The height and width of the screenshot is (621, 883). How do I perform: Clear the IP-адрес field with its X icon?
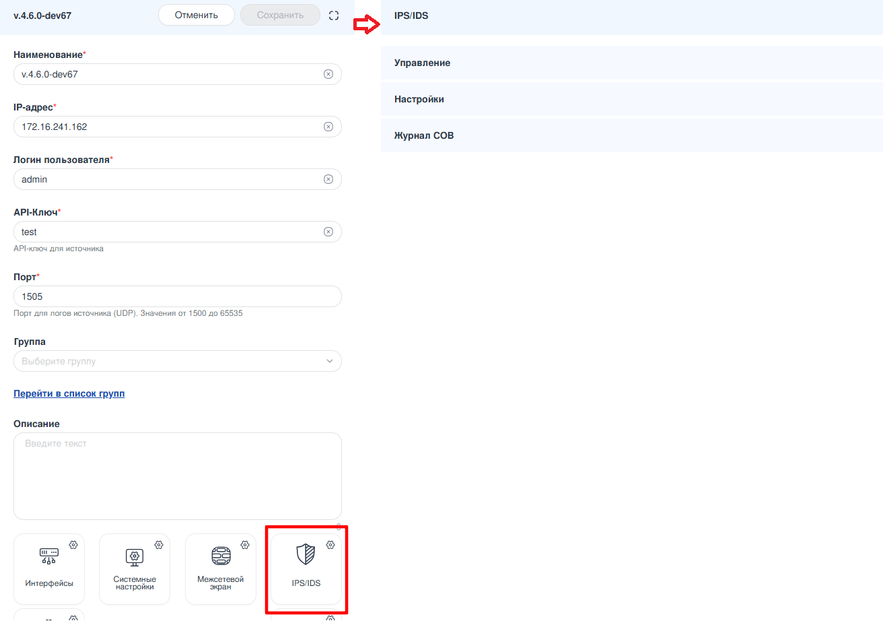328,127
